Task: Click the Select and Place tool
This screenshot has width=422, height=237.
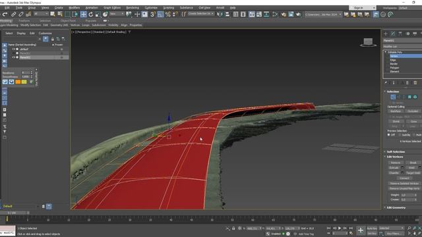Action: 105,14
